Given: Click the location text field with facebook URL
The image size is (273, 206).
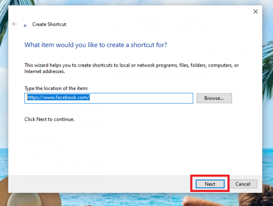Looking at the screenshot, I should pos(109,98).
